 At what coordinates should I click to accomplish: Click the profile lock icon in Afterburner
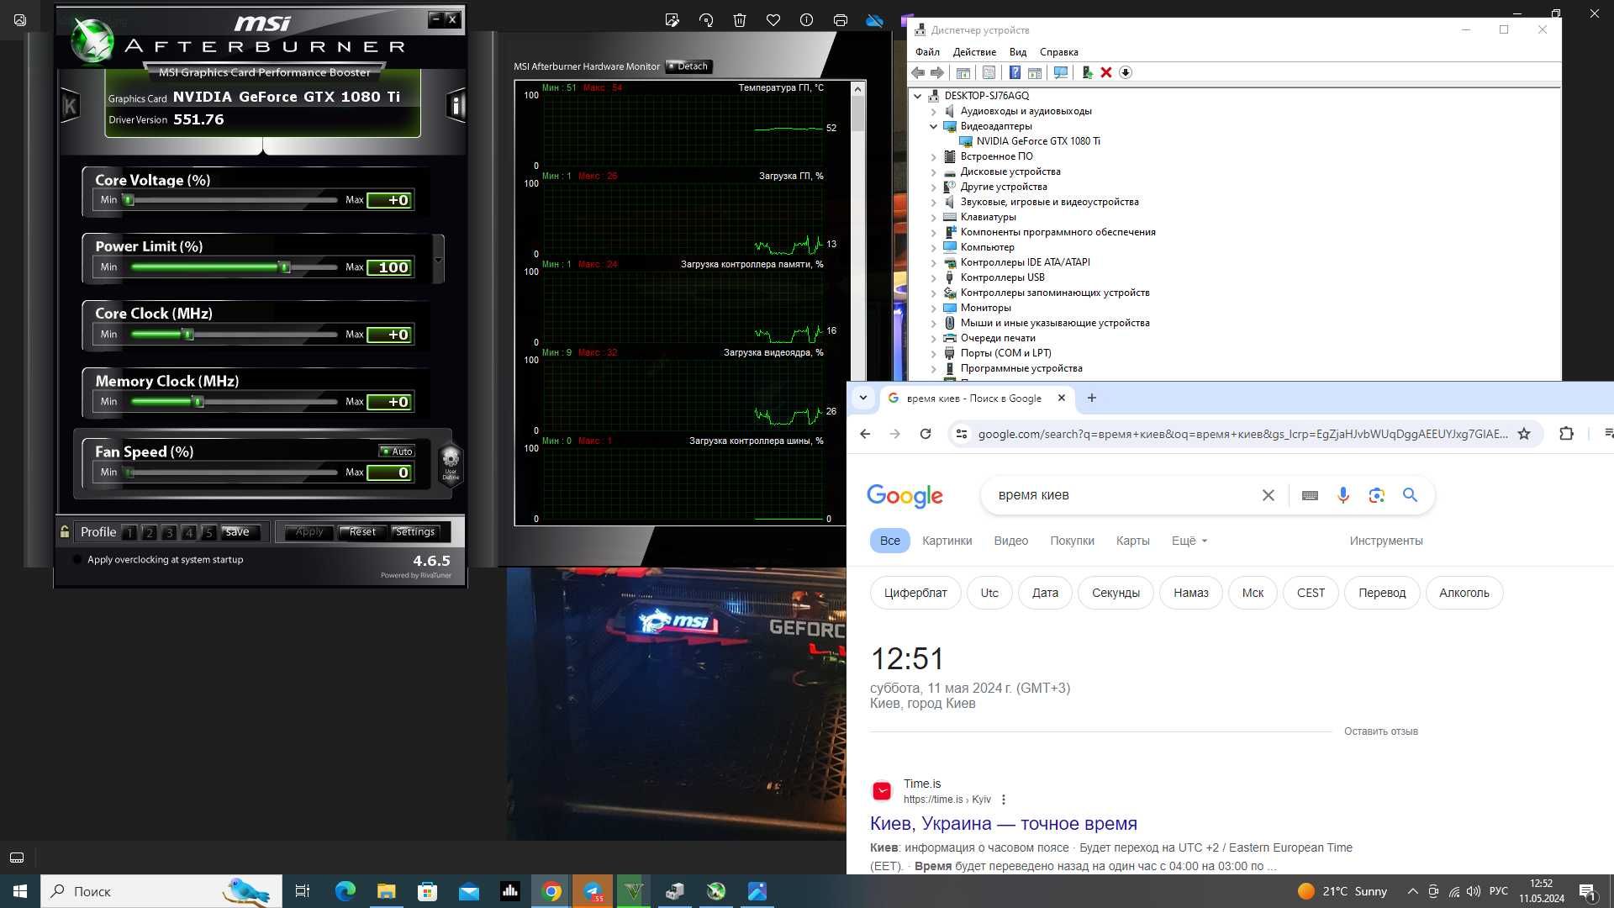point(65,531)
